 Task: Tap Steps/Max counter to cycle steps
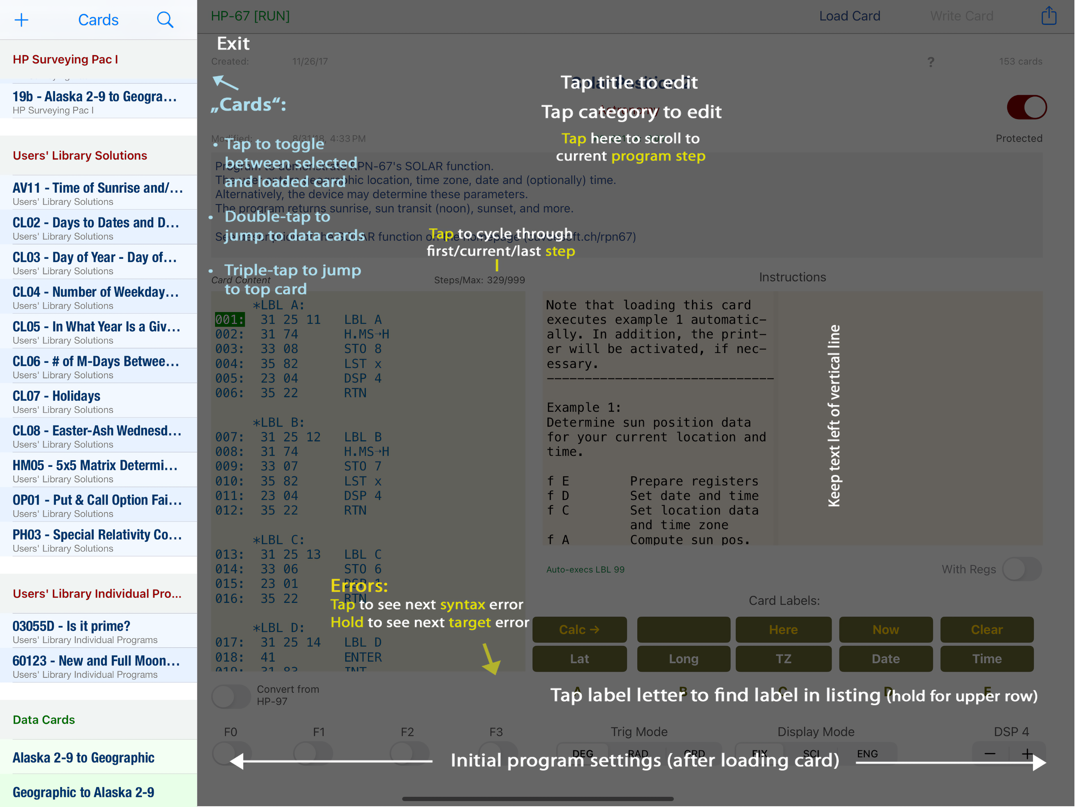pyautogui.click(x=479, y=280)
